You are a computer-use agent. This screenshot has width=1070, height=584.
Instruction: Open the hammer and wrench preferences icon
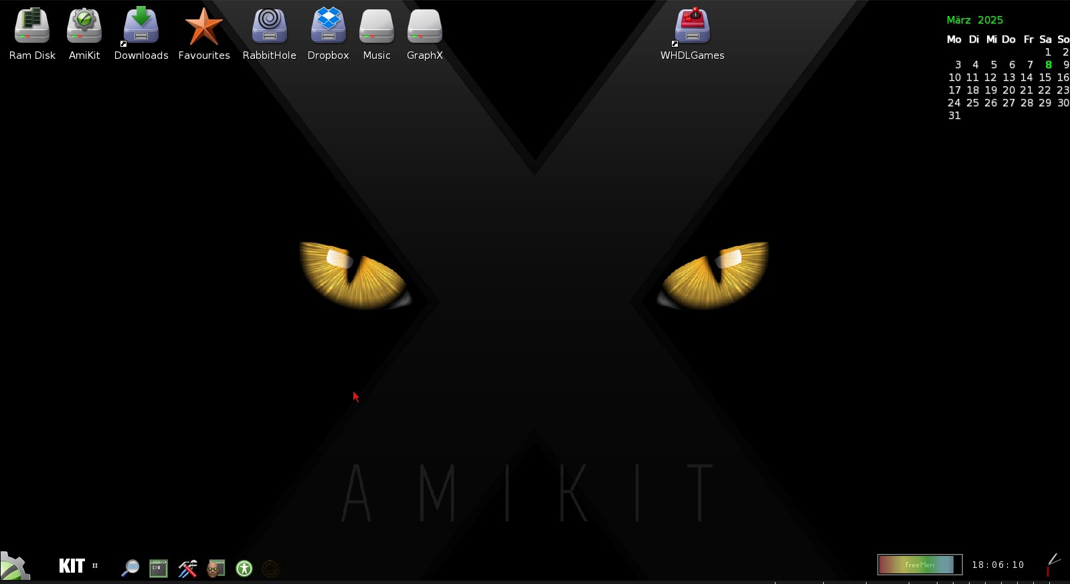click(187, 568)
